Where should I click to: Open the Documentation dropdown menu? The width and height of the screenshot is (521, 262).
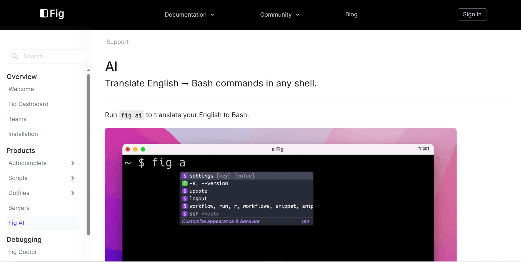pyautogui.click(x=190, y=15)
